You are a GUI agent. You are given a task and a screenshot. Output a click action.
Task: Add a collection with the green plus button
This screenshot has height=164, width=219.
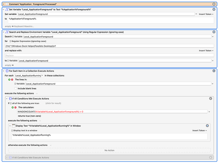coord(9,79)
